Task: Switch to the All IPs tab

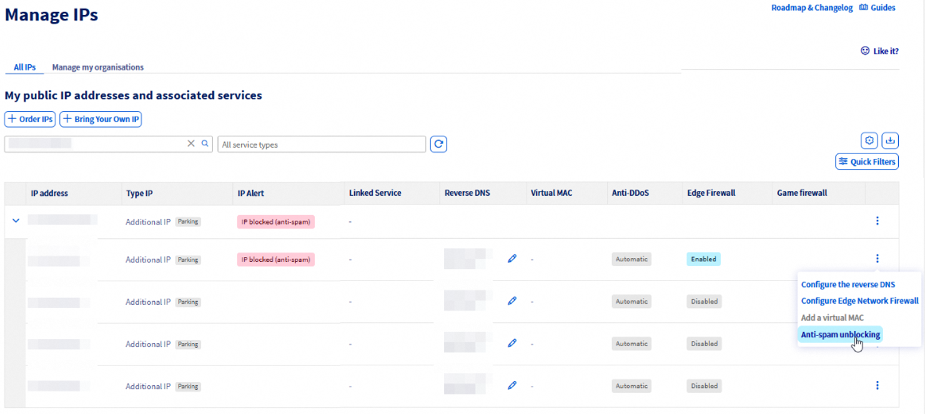Action: (25, 67)
